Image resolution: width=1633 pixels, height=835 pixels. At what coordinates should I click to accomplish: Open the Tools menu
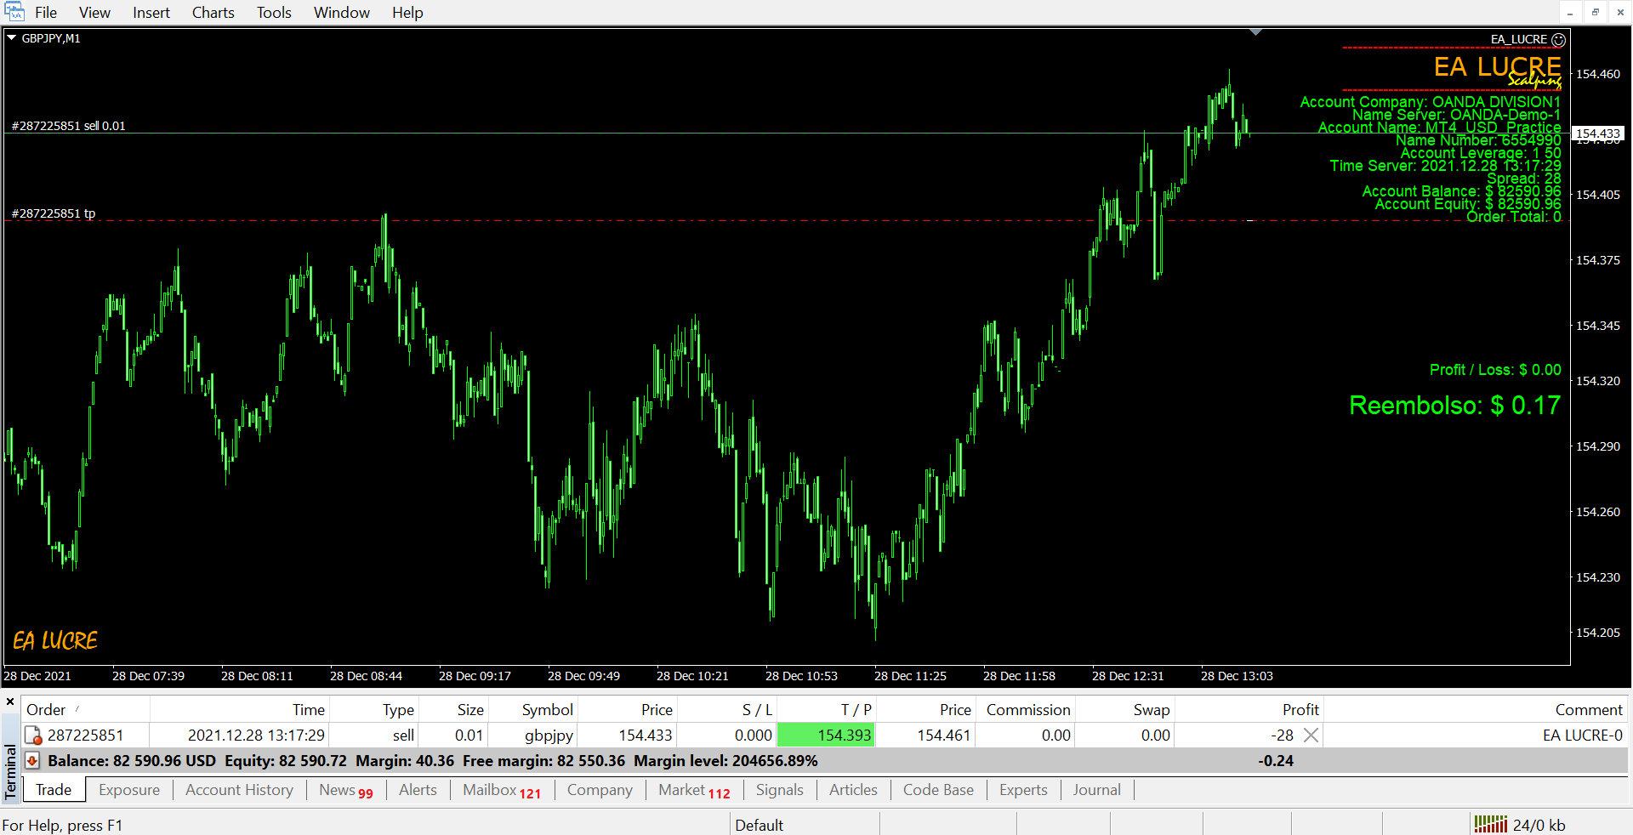pos(274,13)
